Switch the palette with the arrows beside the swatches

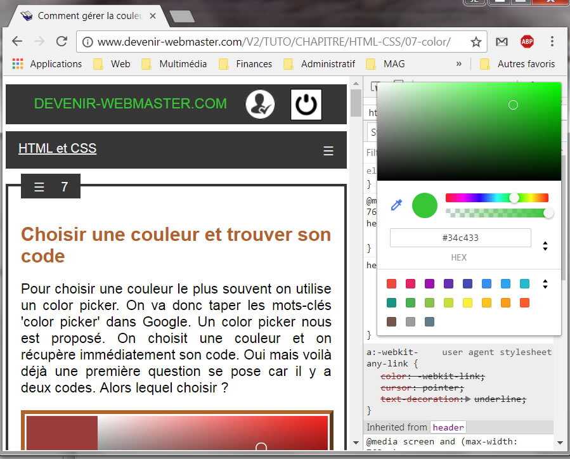click(545, 284)
